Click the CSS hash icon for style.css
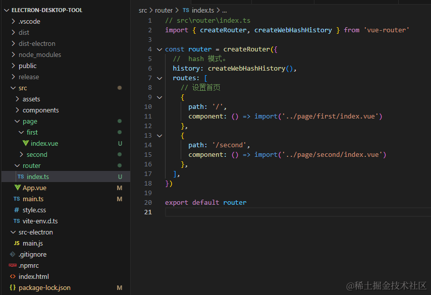This screenshot has height=295, width=431. pos(17,210)
